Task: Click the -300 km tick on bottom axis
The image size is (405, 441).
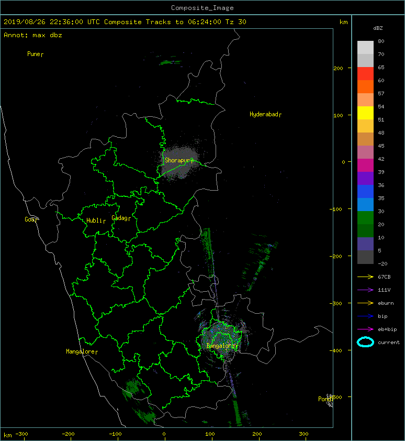Action: click(21, 434)
